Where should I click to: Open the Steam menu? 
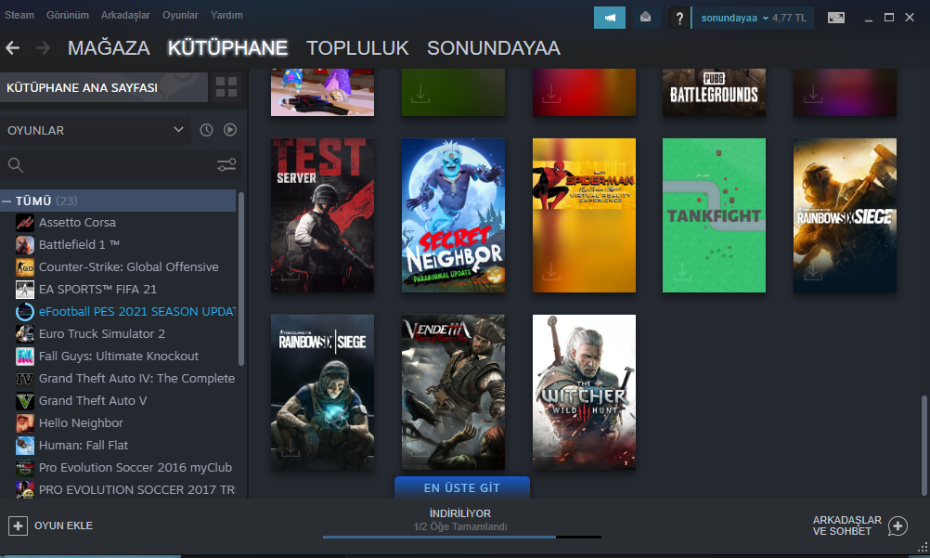coord(19,15)
